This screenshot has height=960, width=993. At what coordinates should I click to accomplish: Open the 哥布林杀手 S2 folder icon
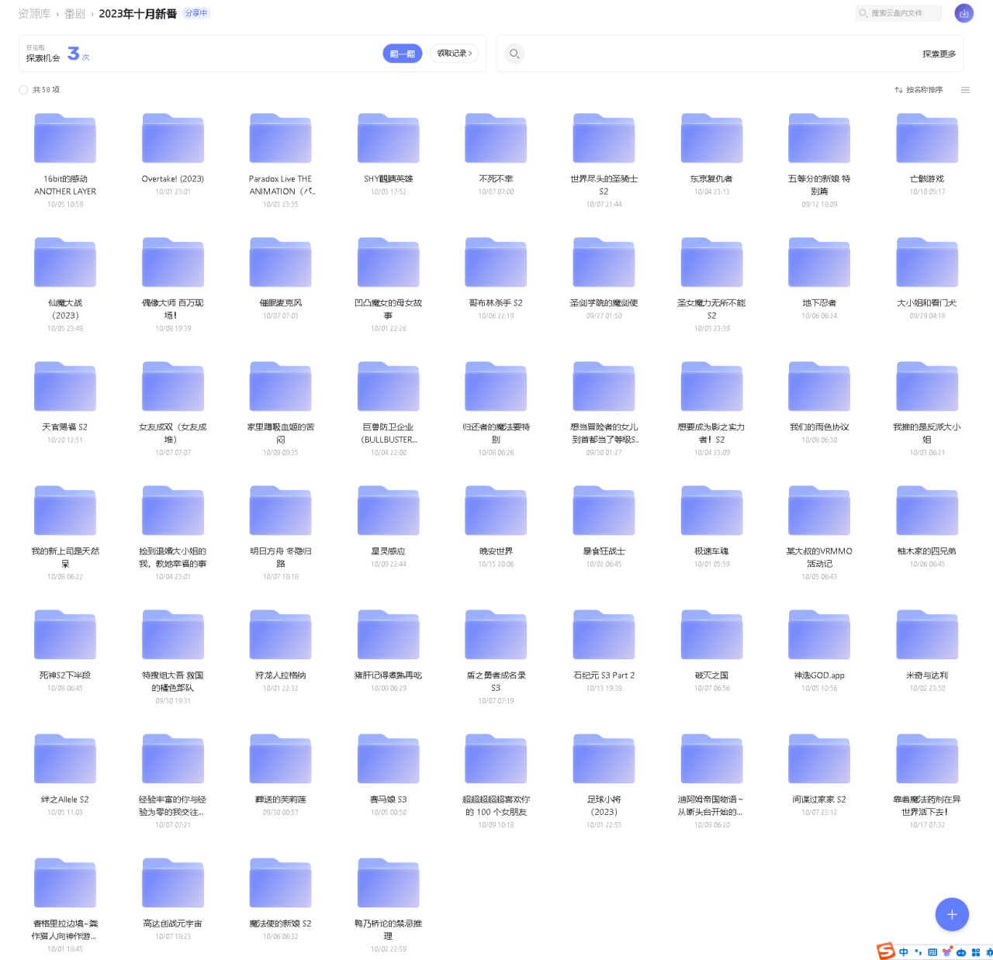click(496, 262)
